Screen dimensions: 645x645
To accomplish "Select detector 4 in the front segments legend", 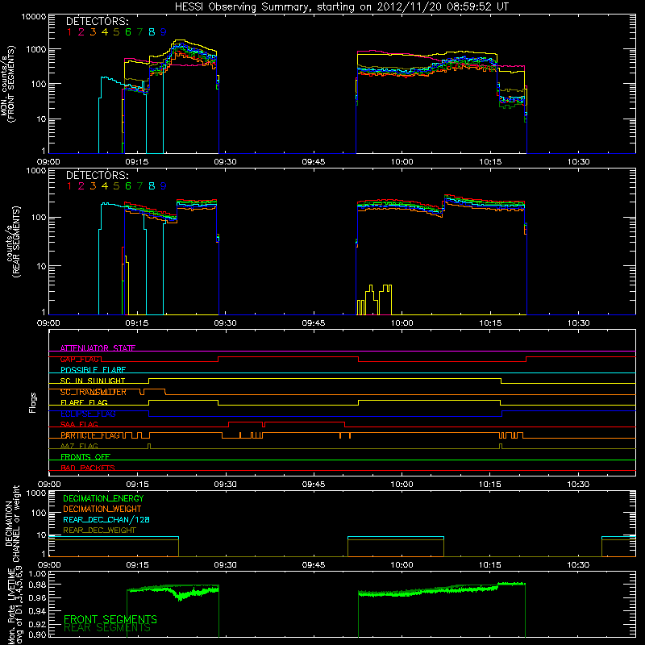I will pos(105,32).
